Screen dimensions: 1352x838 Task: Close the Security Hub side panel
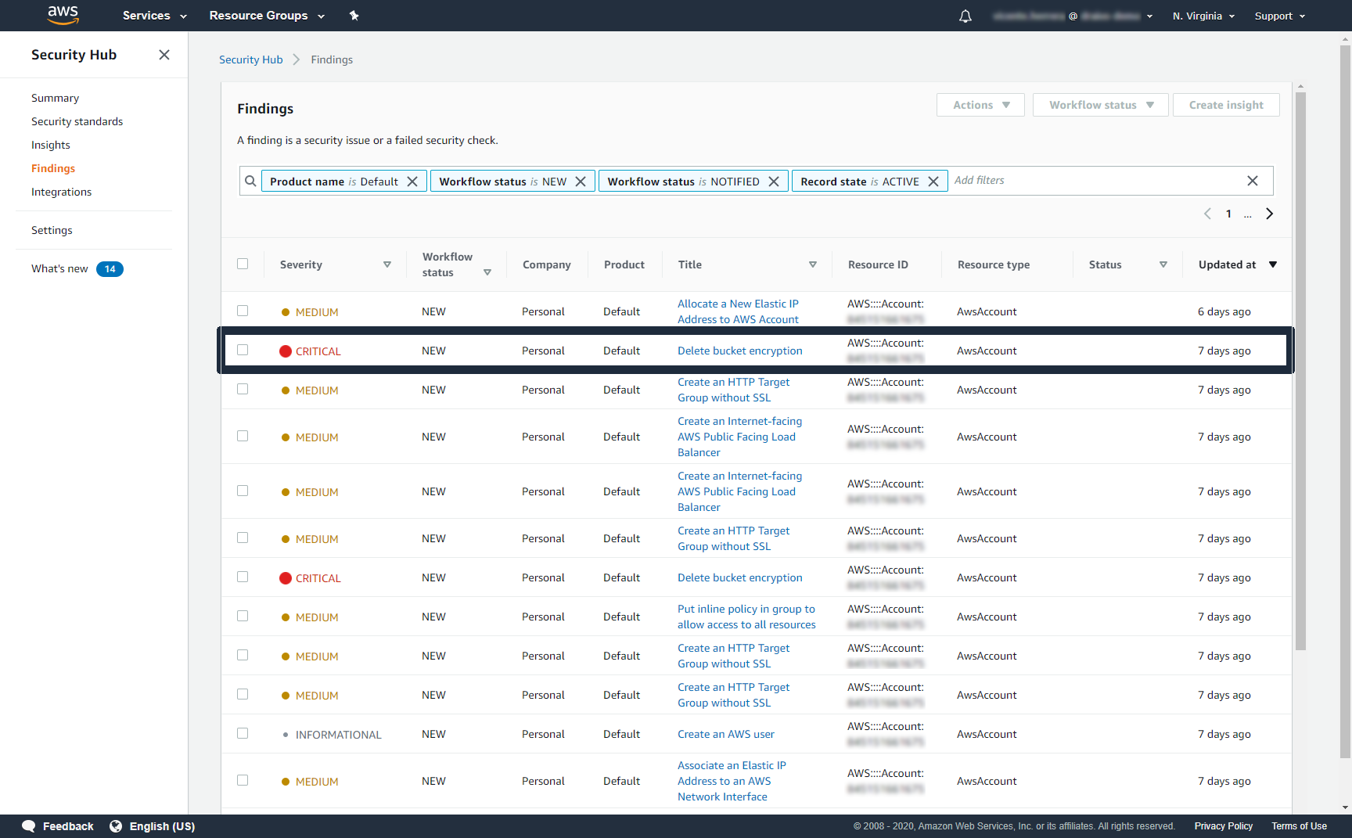[164, 55]
